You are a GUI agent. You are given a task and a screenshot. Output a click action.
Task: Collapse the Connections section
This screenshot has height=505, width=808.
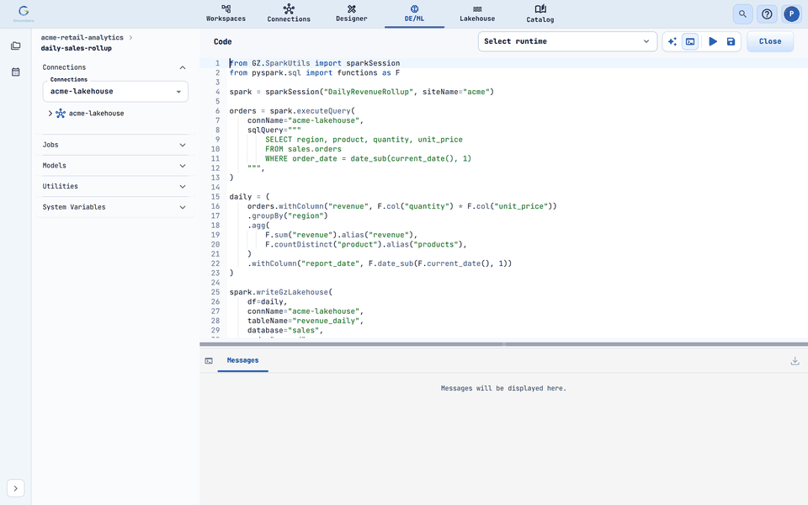coord(183,67)
